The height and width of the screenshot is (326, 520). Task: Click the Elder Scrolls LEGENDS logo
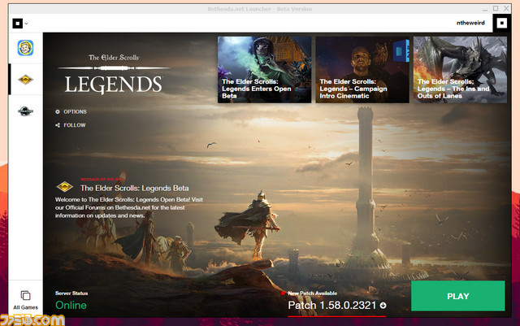click(114, 73)
